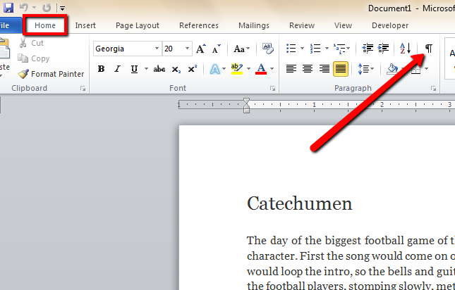Click the Show/Hide paragraph marks icon

click(428, 49)
